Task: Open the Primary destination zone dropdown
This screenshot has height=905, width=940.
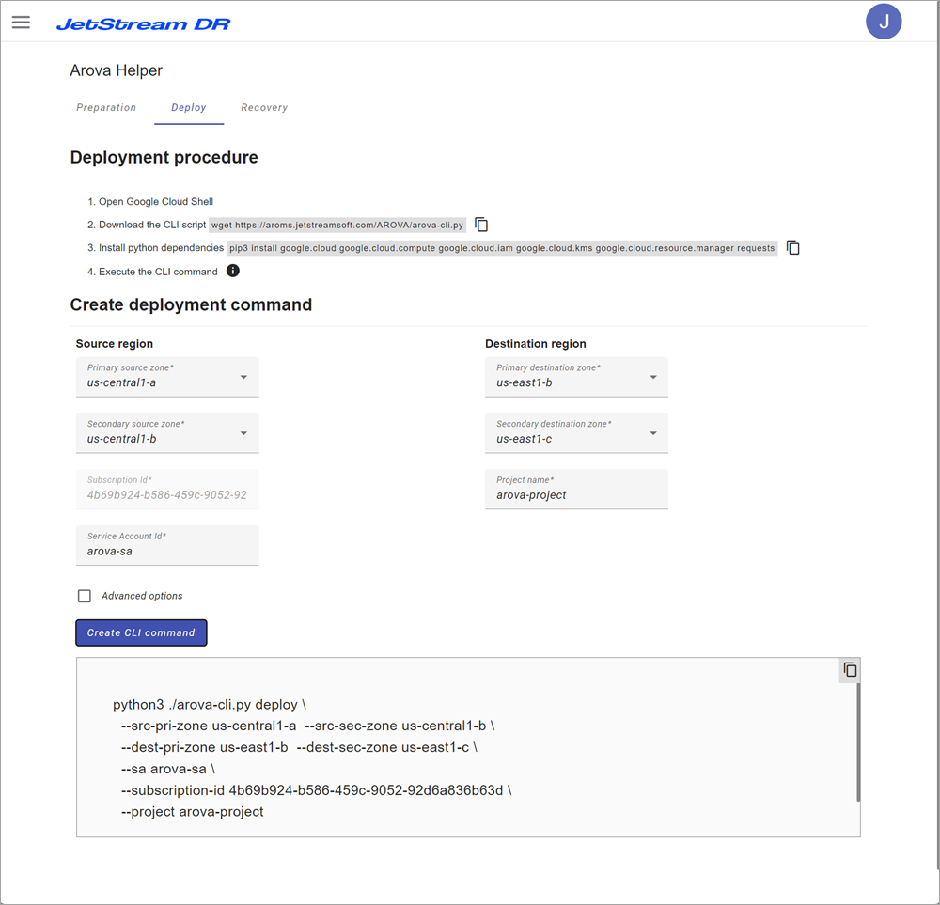Action: tap(653, 377)
